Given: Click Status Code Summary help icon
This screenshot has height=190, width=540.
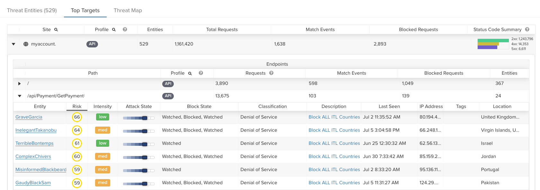Looking at the screenshot, I should coord(527,29).
